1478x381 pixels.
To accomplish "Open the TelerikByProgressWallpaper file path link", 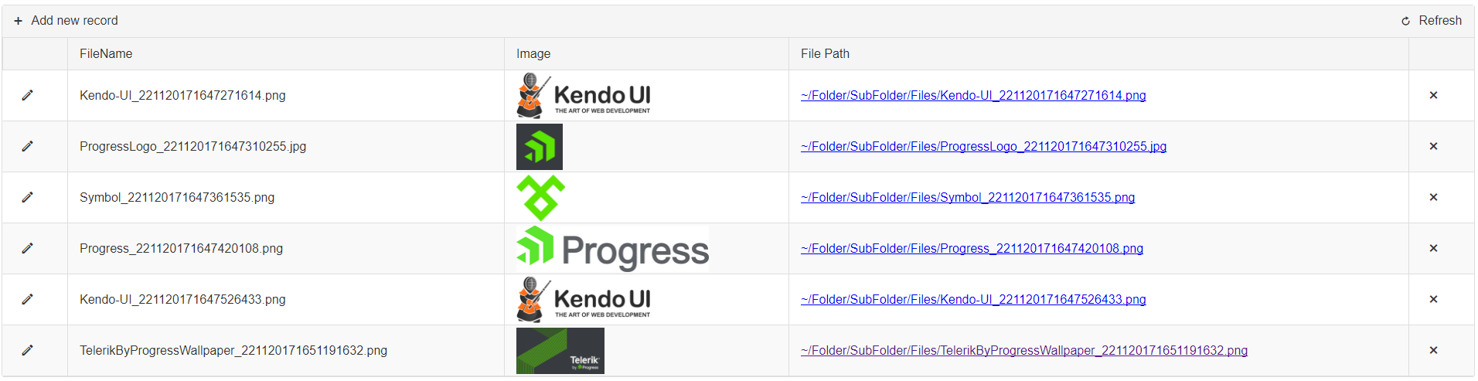I will (1024, 350).
